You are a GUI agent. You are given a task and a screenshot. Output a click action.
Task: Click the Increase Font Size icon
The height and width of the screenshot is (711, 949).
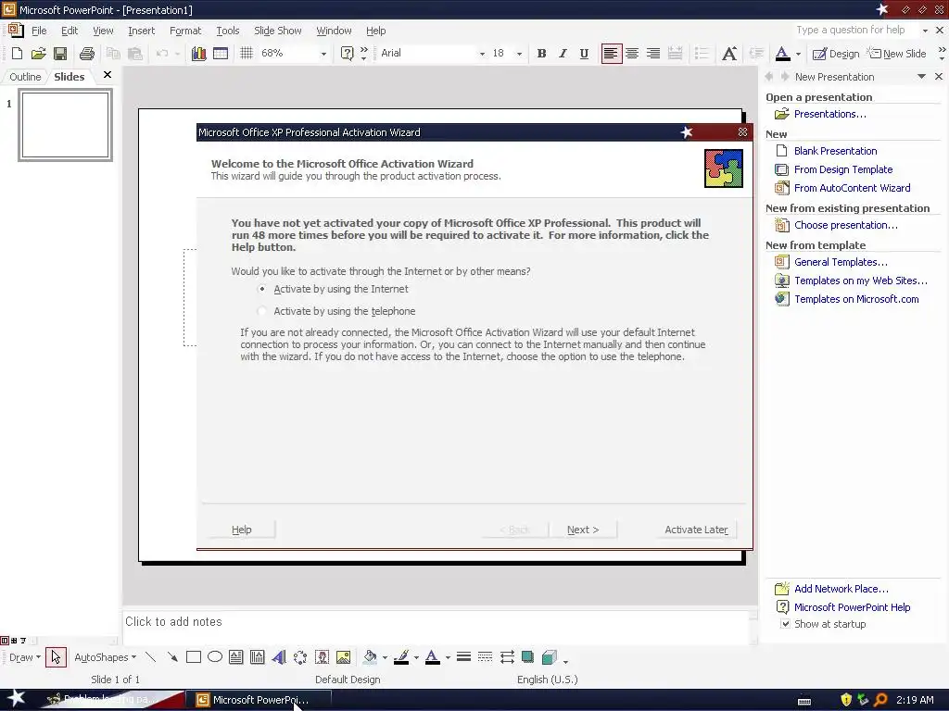(x=729, y=53)
